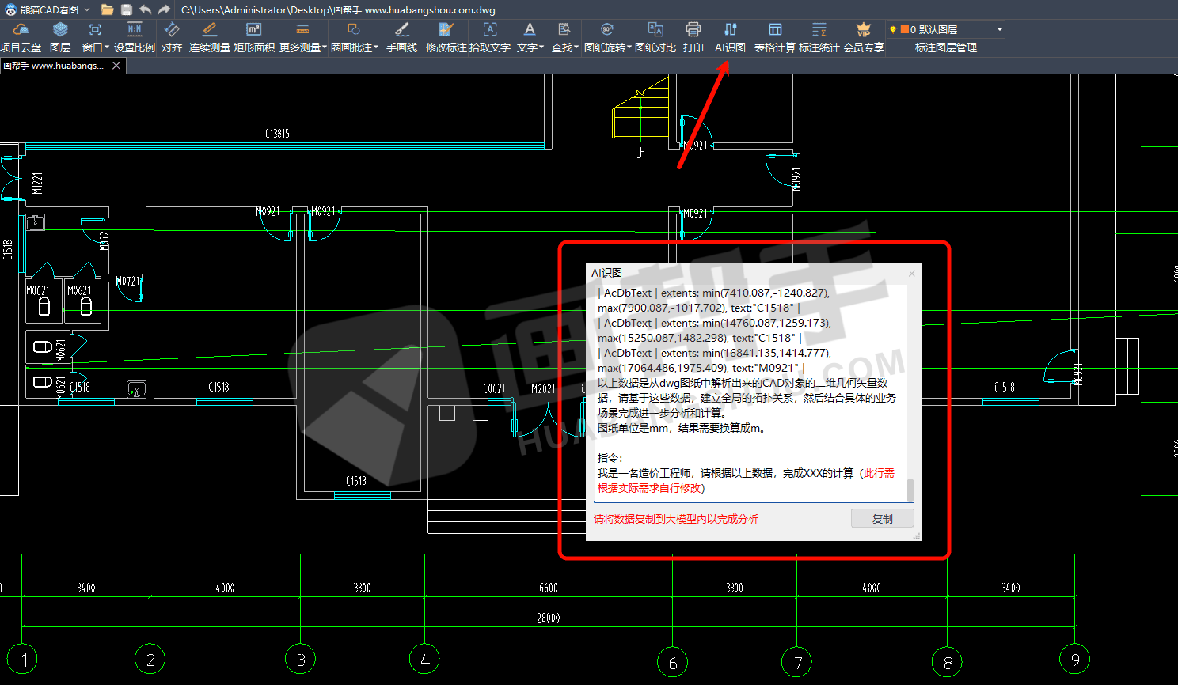The height and width of the screenshot is (685, 1178).
Task: Open the 圈画批注 annotation dropdown
Action: [x=354, y=37]
